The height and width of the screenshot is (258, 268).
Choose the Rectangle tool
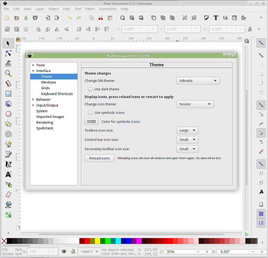point(8,94)
